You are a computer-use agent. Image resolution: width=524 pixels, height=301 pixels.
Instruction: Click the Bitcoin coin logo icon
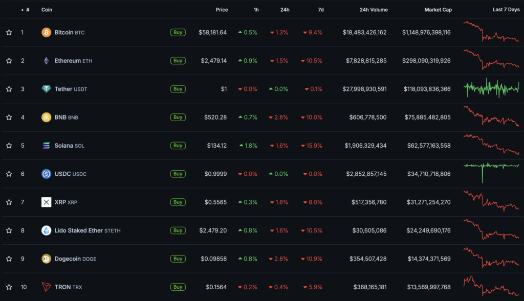(x=46, y=32)
